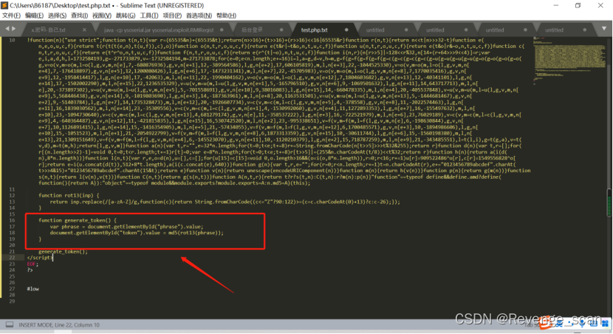The image size is (613, 334).
Task: Place cursor on 'function rot13(inp) {' line
Action: click(69, 195)
